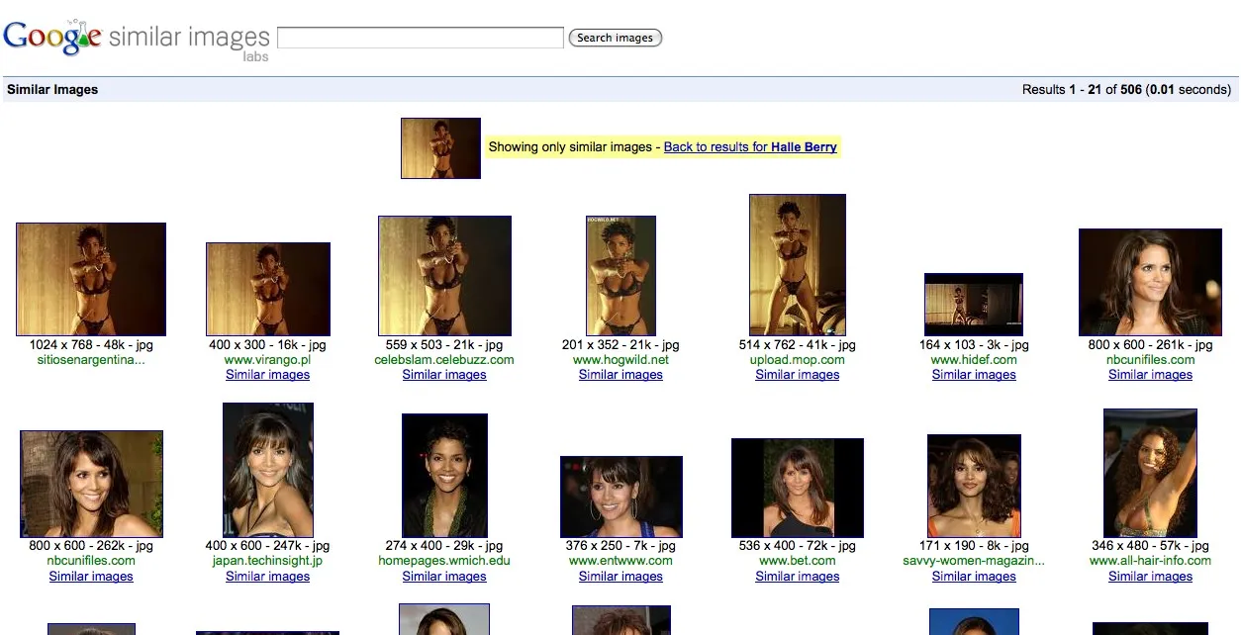Click the upload.mop.com source text

[798, 360]
